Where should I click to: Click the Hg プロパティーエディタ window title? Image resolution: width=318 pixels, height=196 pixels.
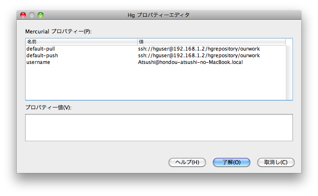coord(159,15)
